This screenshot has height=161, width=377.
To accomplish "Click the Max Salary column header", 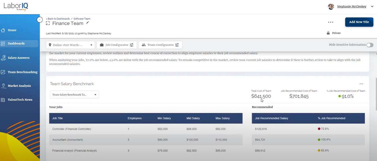I will click(x=223, y=118).
